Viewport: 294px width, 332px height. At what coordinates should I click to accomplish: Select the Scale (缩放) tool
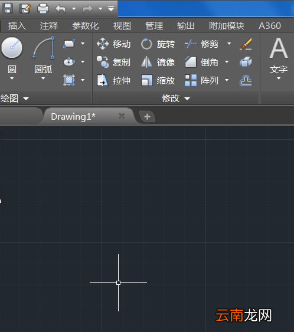[158, 80]
